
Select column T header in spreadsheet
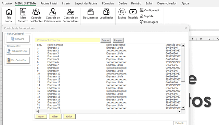[192, 39]
